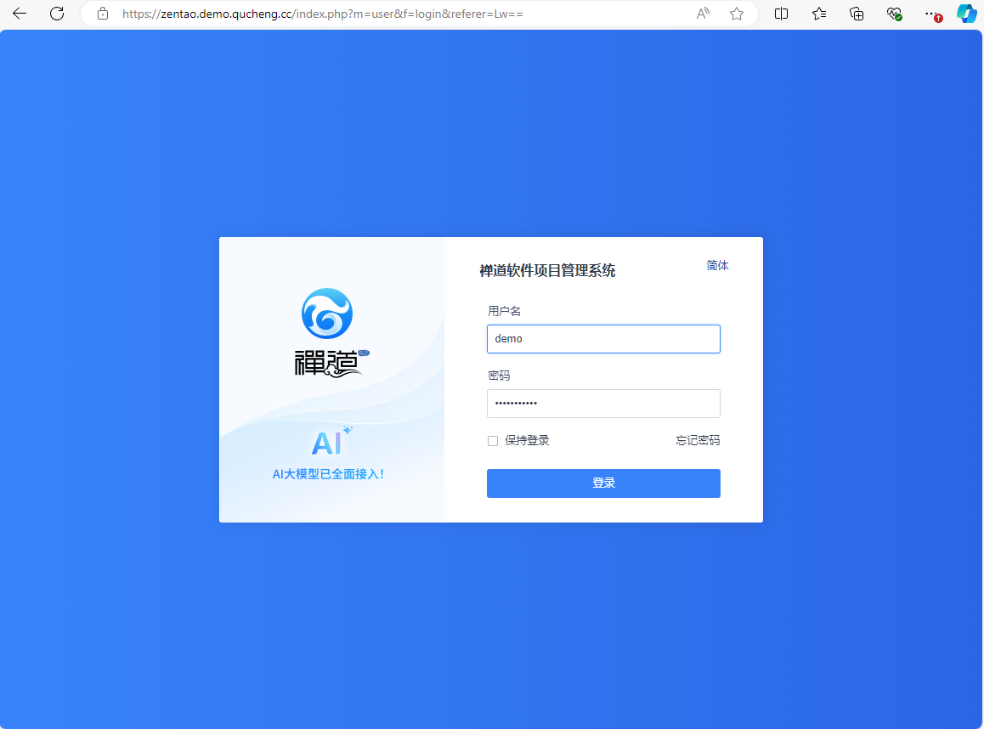Viewport: 984px width, 729px height.
Task: View site info via the lock icon
Action: click(103, 14)
